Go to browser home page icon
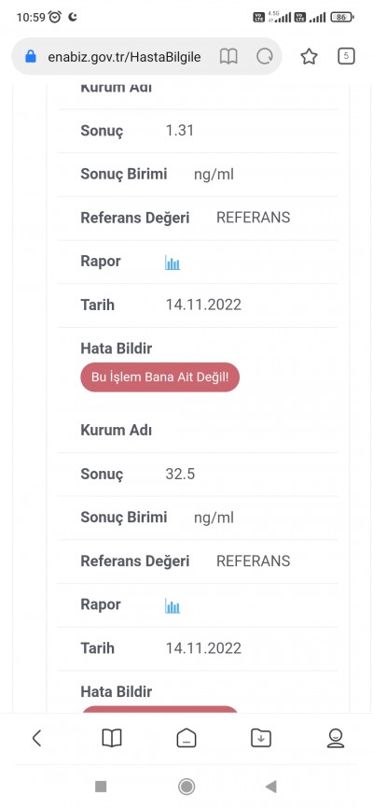Screen dimensions: 373x809 point(186,738)
